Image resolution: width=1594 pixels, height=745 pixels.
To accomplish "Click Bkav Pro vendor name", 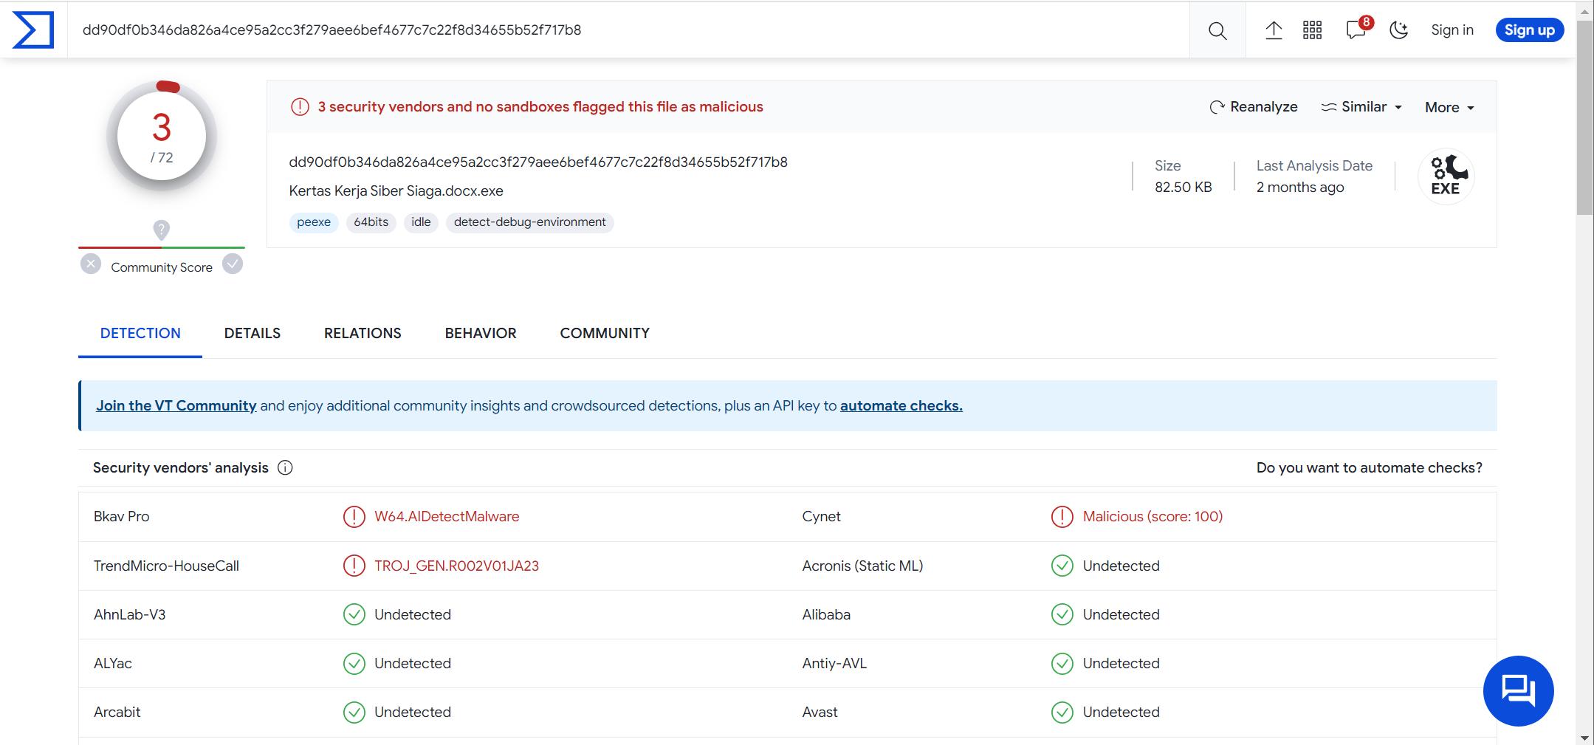I will click(x=121, y=517).
